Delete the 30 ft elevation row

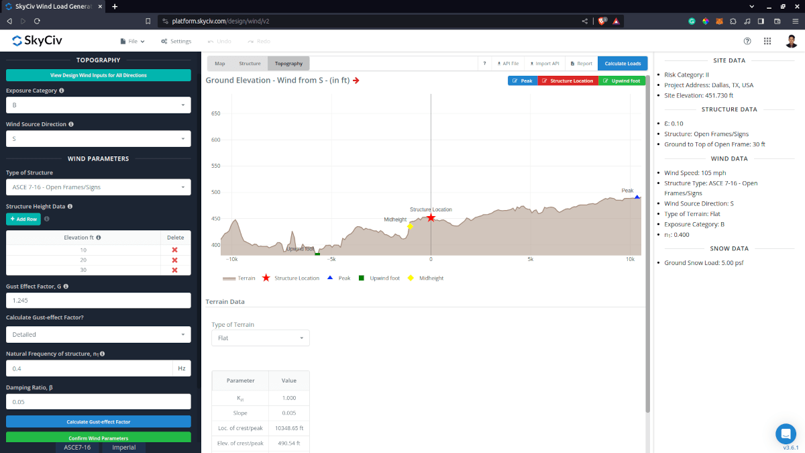point(174,270)
